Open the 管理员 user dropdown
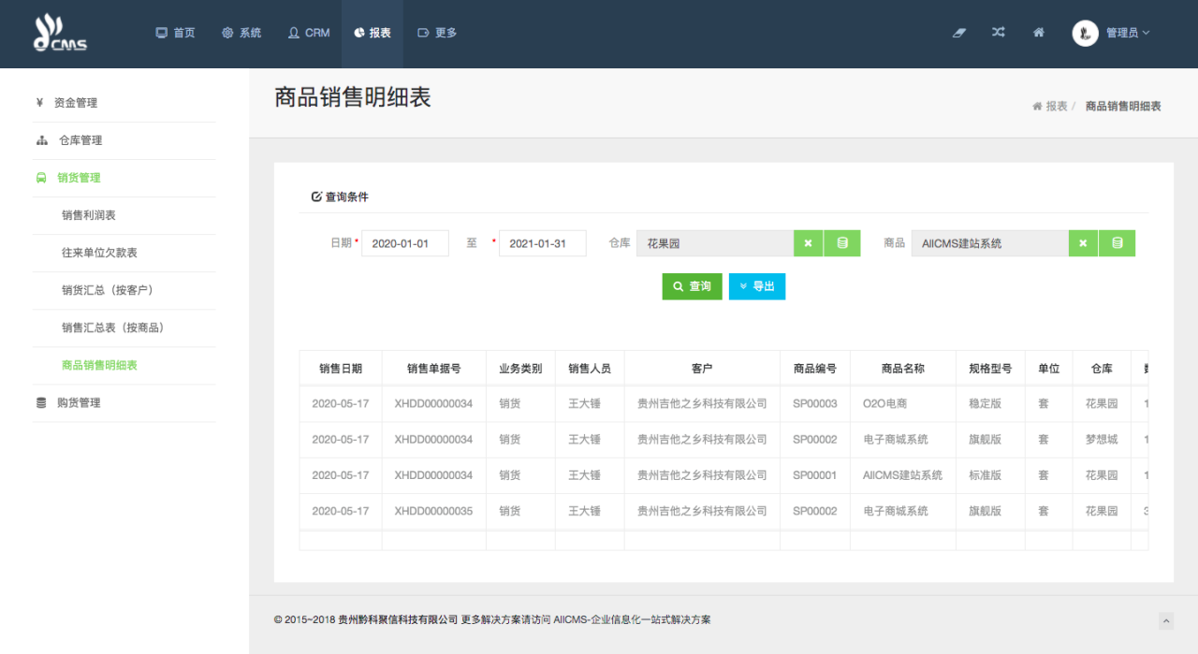The height and width of the screenshot is (654, 1198). pos(1112,33)
